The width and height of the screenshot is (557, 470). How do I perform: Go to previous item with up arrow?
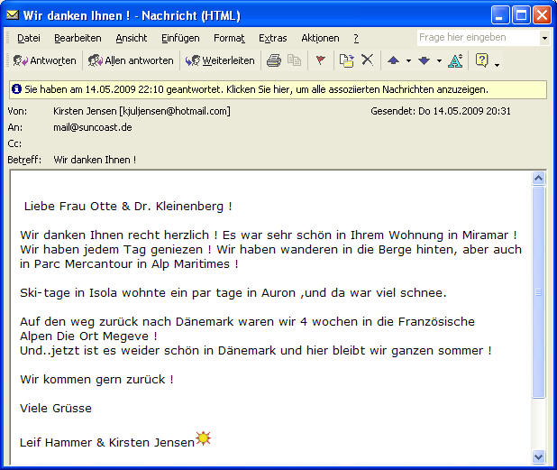point(393,60)
